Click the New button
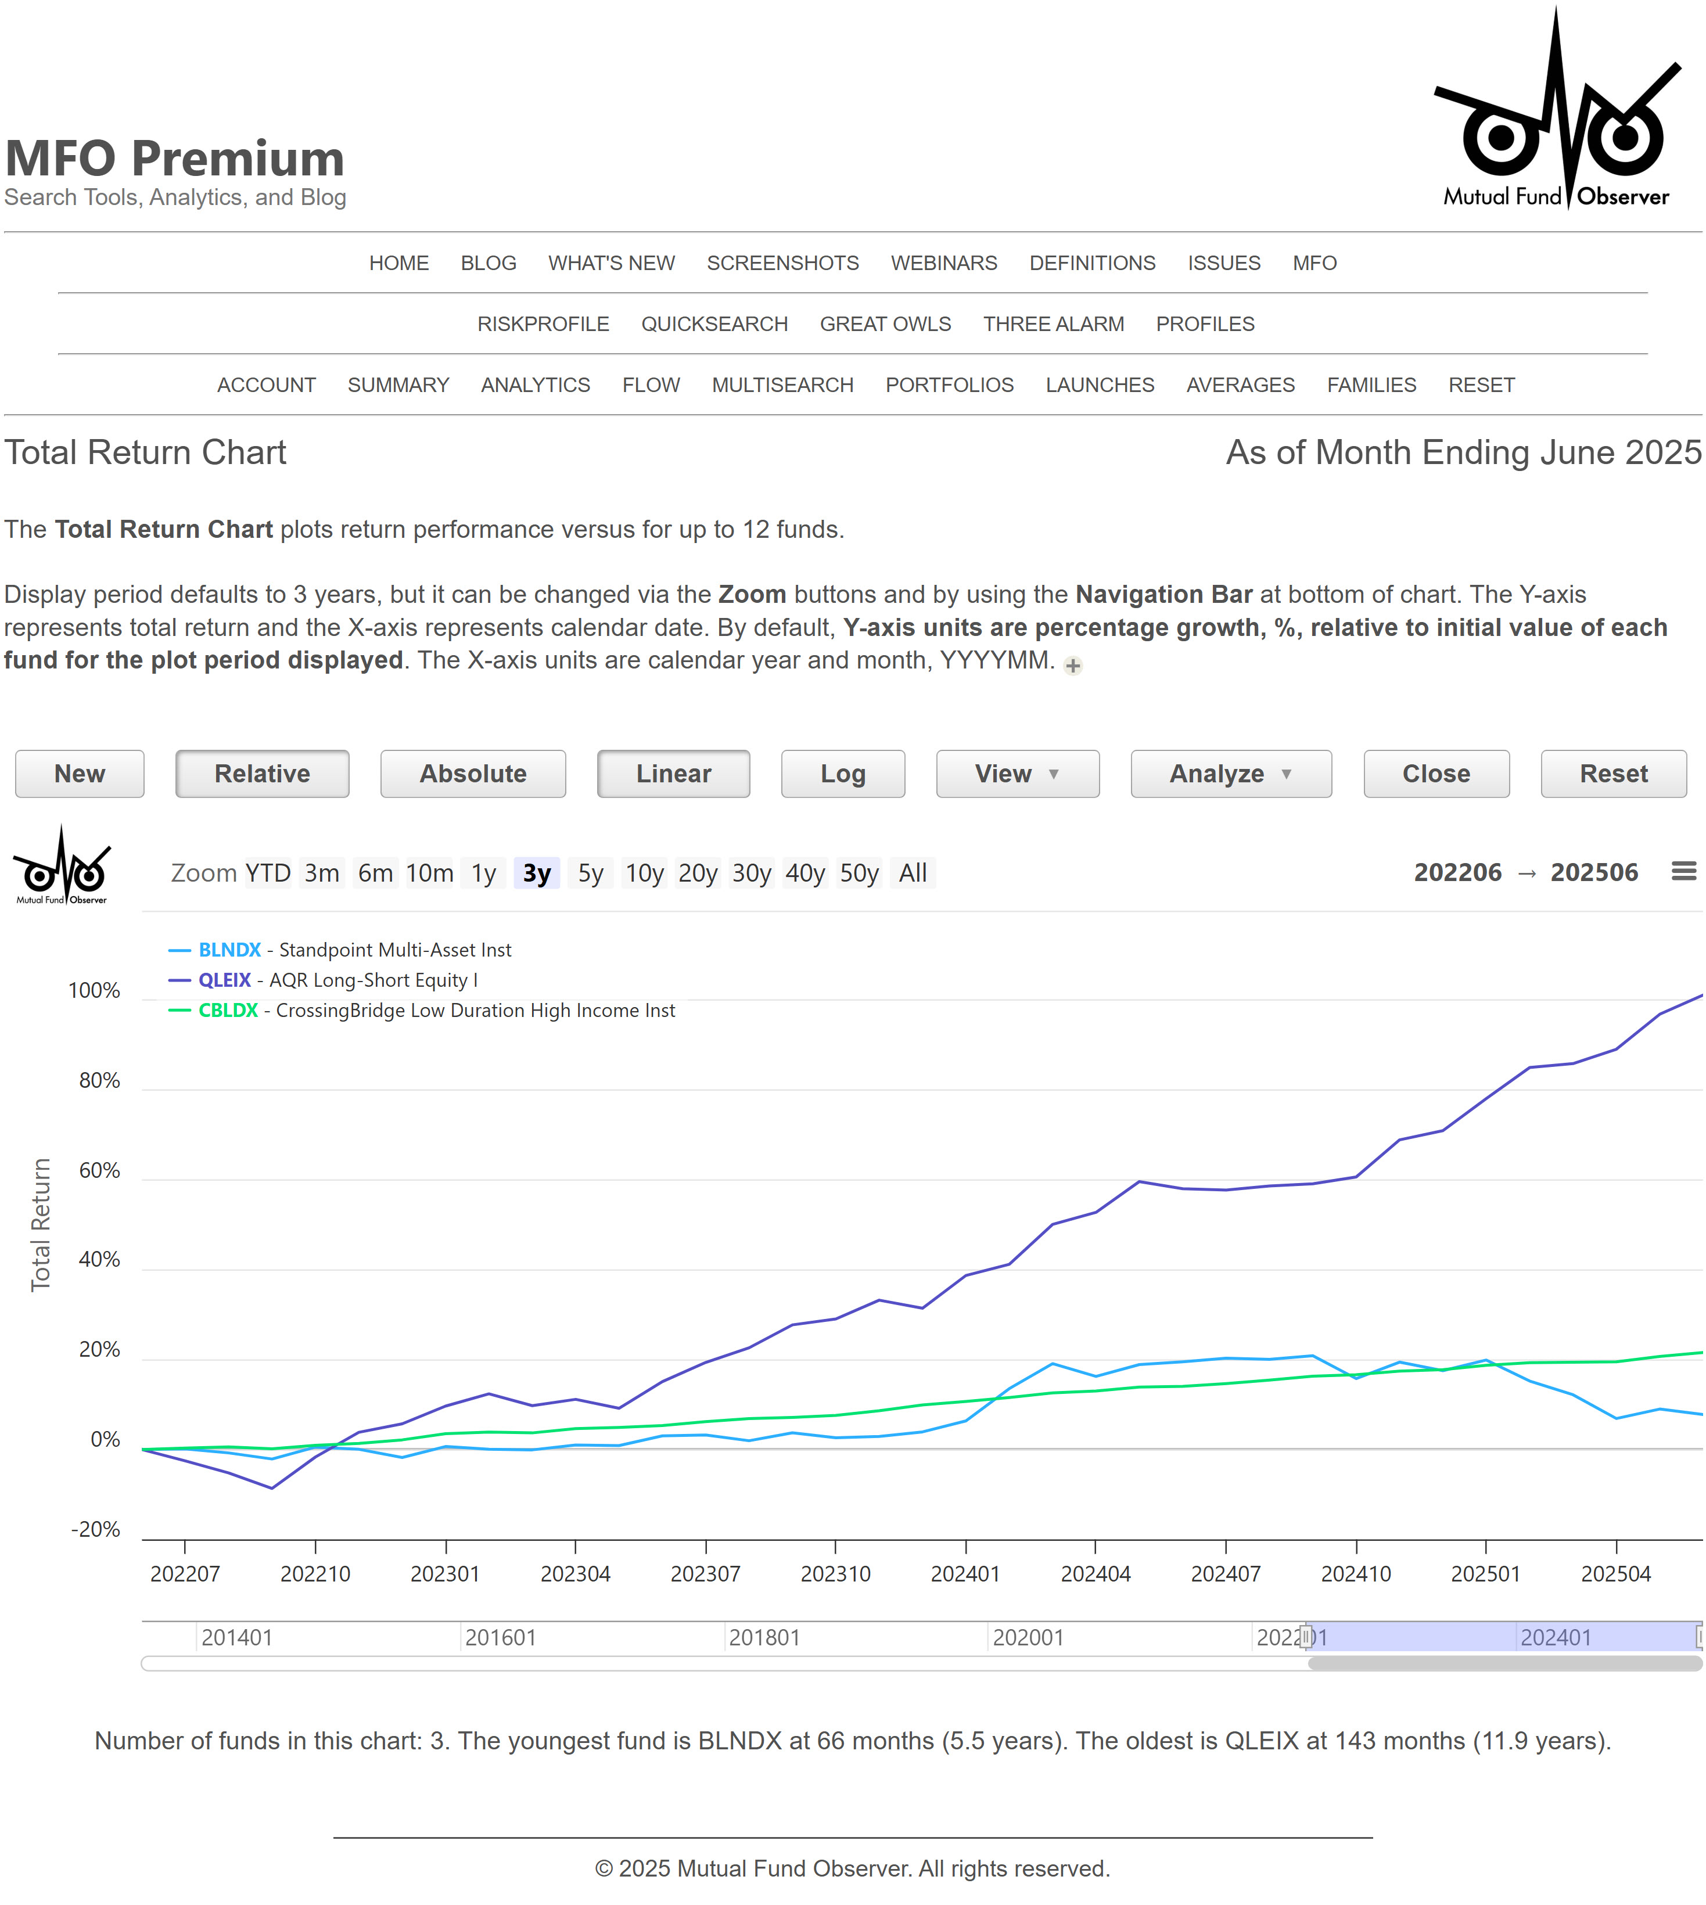Image resolution: width=1706 pixels, height=1905 pixels. pos(79,774)
